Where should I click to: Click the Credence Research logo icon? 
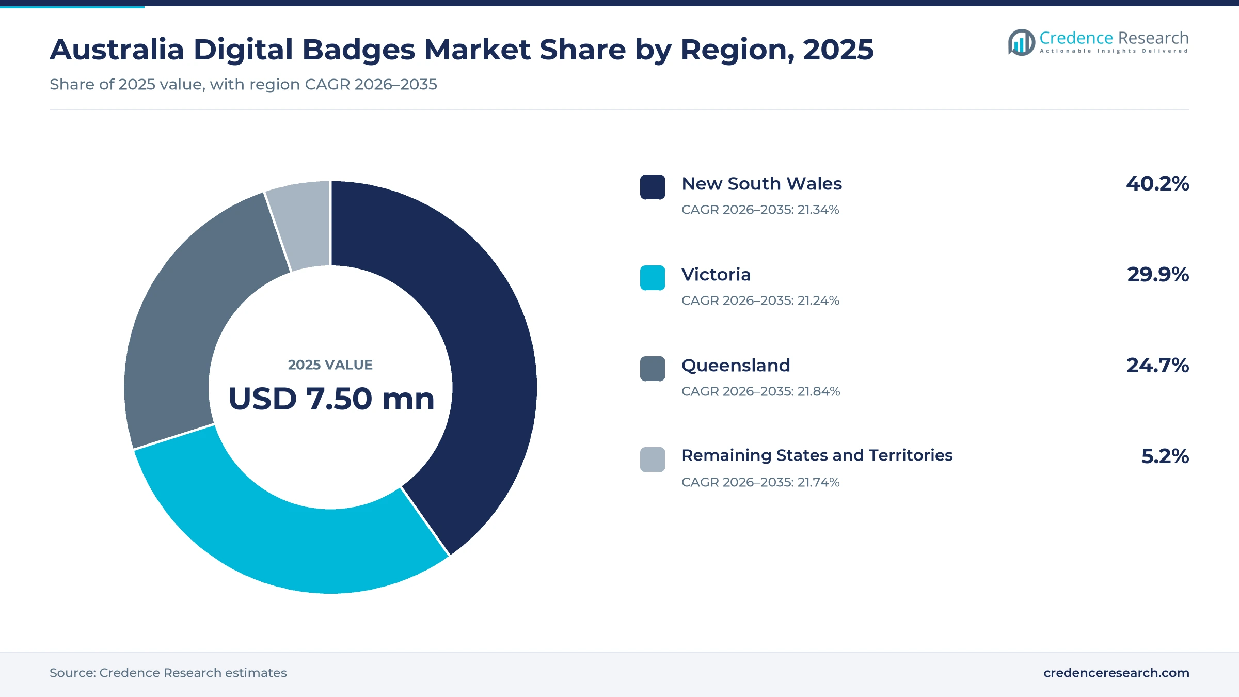click(x=1021, y=42)
